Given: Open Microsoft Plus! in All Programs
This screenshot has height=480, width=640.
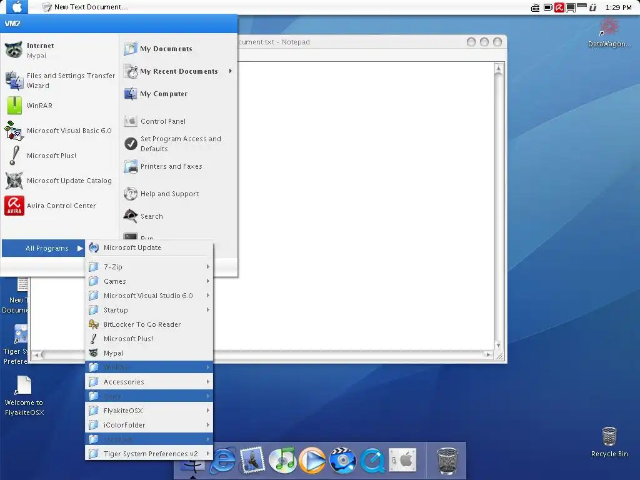Looking at the screenshot, I should [149, 339].
